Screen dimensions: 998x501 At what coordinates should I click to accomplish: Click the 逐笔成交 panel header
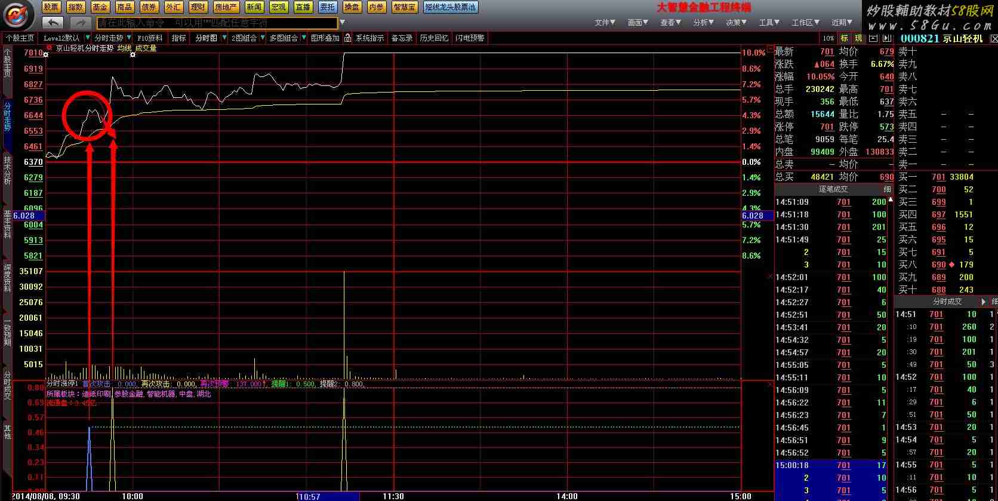(x=833, y=189)
